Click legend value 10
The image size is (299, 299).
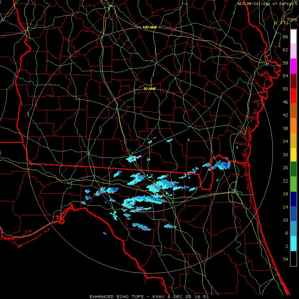(285, 220)
